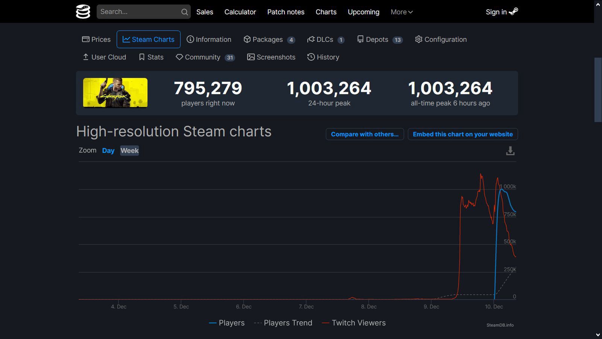Click the page scrollbar thumb

point(598,90)
